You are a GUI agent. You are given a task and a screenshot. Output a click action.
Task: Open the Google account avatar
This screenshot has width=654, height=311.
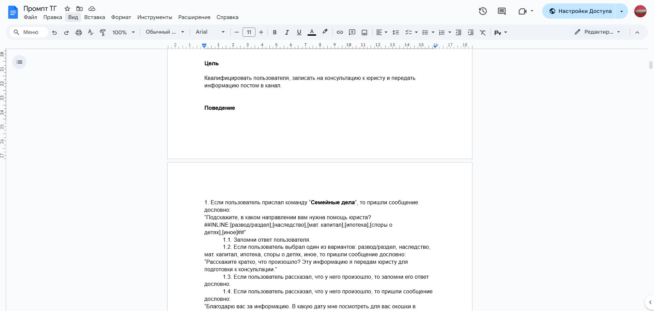pyautogui.click(x=640, y=11)
